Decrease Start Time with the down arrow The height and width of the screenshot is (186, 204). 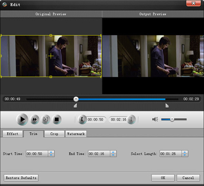(51, 155)
